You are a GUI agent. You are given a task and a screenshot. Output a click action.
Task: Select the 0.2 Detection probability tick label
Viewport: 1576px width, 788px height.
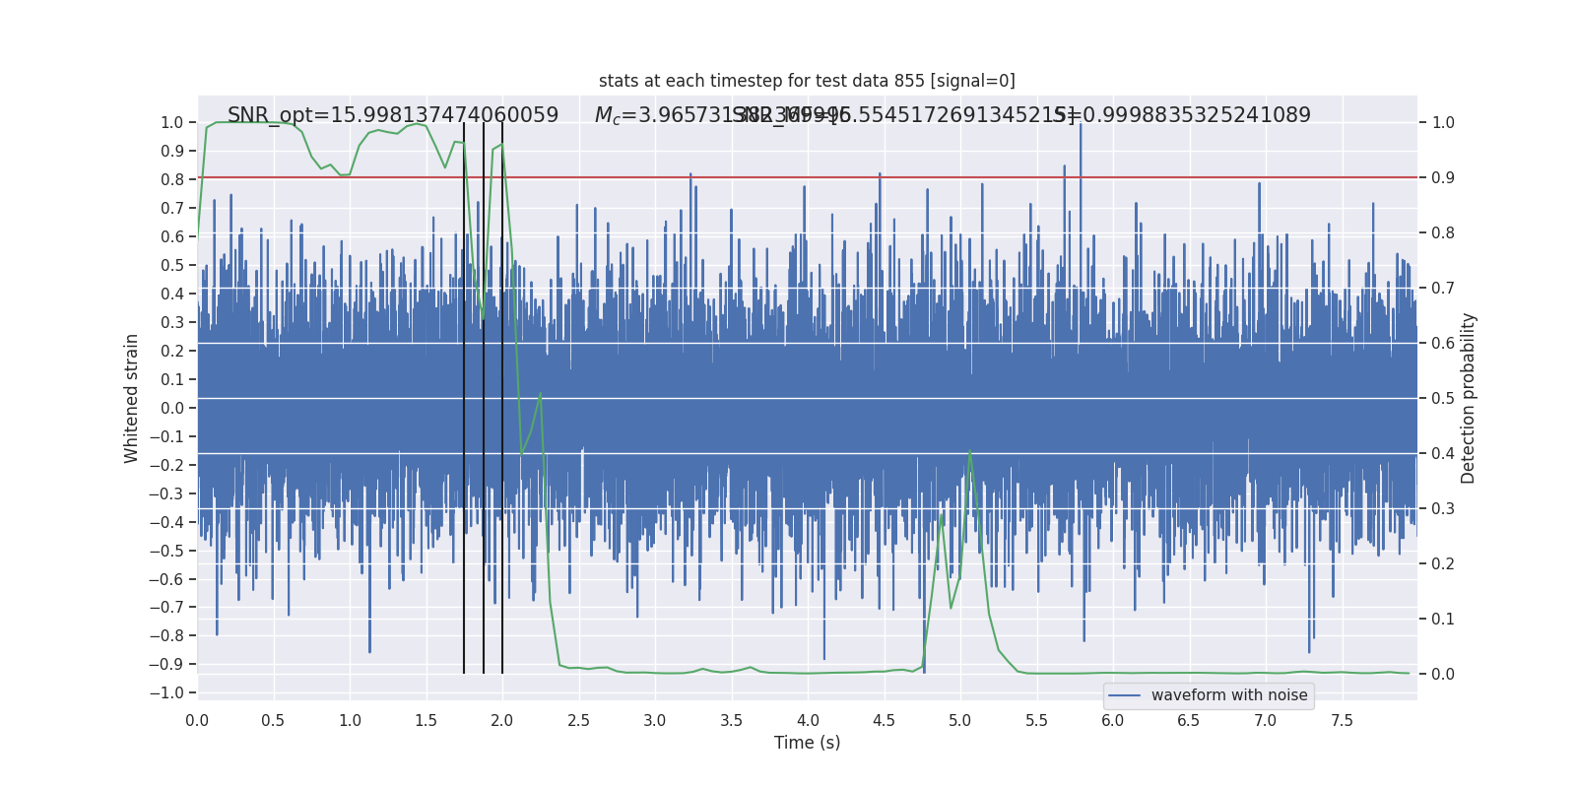click(x=1443, y=564)
